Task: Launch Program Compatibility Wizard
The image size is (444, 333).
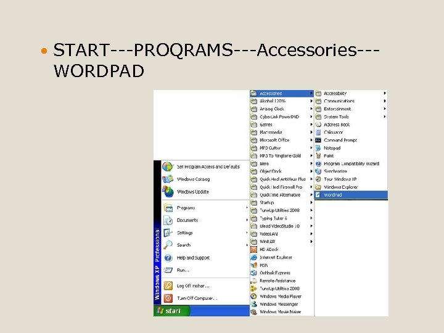Action: click(351, 163)
